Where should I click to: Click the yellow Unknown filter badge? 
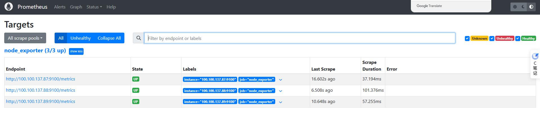click(479, 39)
